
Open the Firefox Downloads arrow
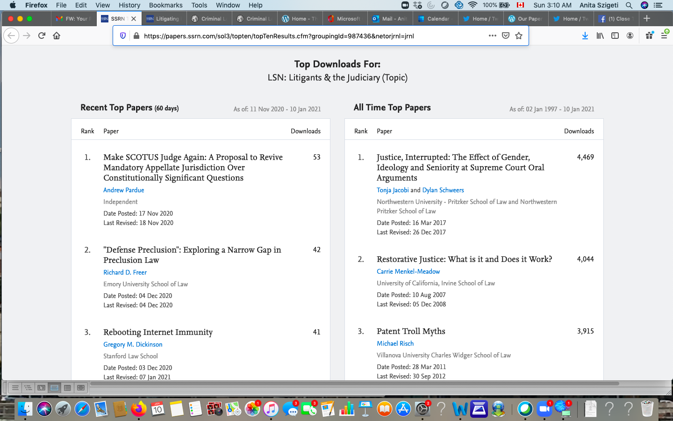point(585,36)
